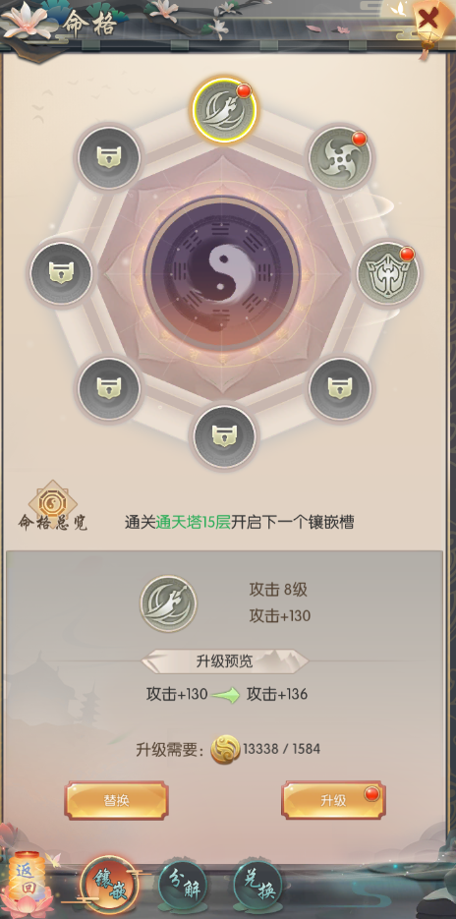Screen dimensions: 456x919
Task: Tap the locked slot at bottom center
Action: [x=224, y=436]
